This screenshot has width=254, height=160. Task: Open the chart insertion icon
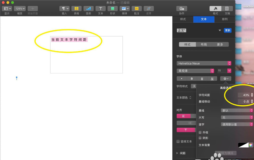pyautogui.click(x=88, y=9)
